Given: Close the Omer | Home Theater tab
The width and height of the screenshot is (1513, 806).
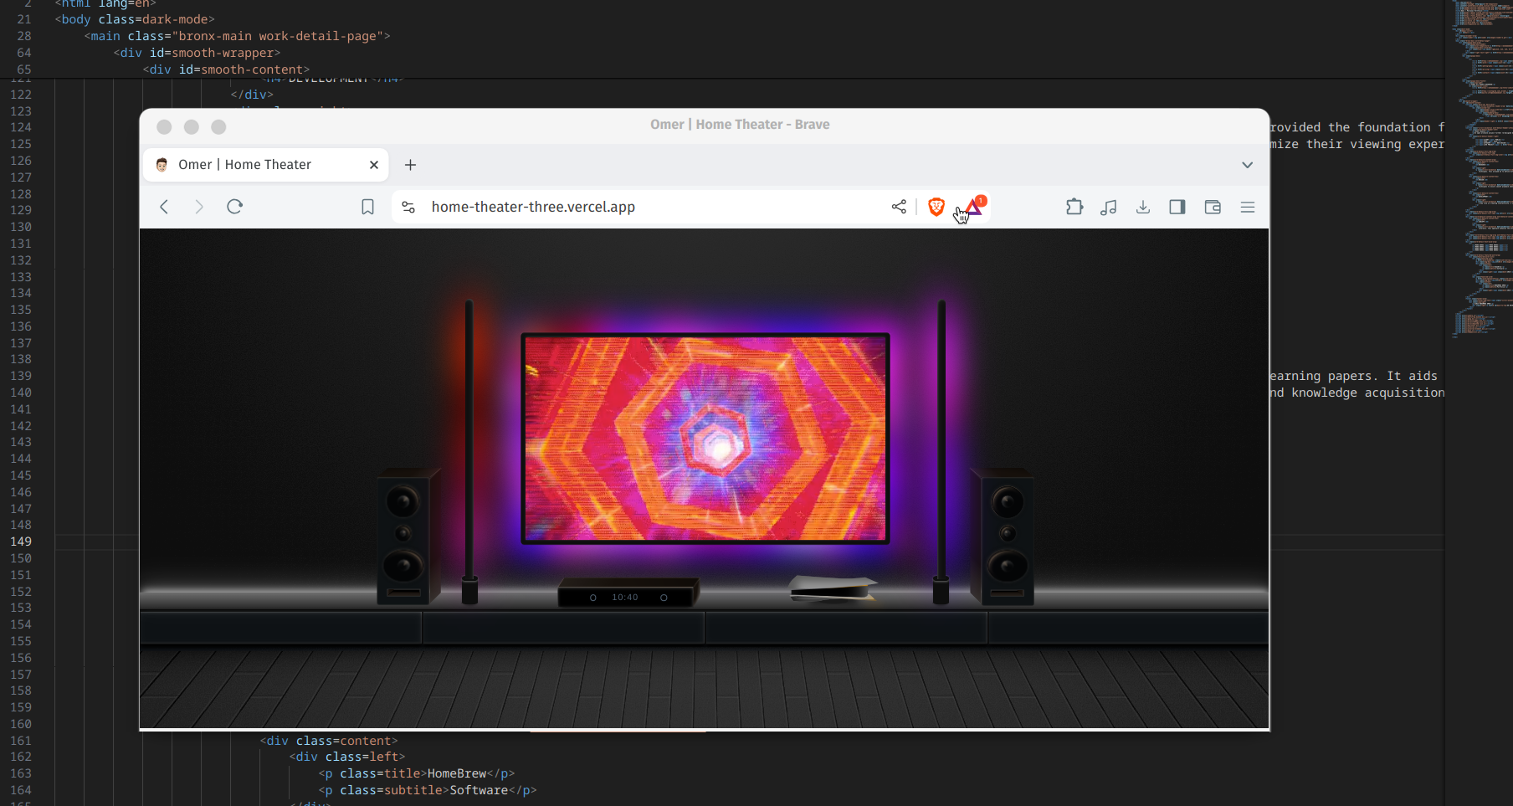Looking at the screenshot, I should point(374,165).
